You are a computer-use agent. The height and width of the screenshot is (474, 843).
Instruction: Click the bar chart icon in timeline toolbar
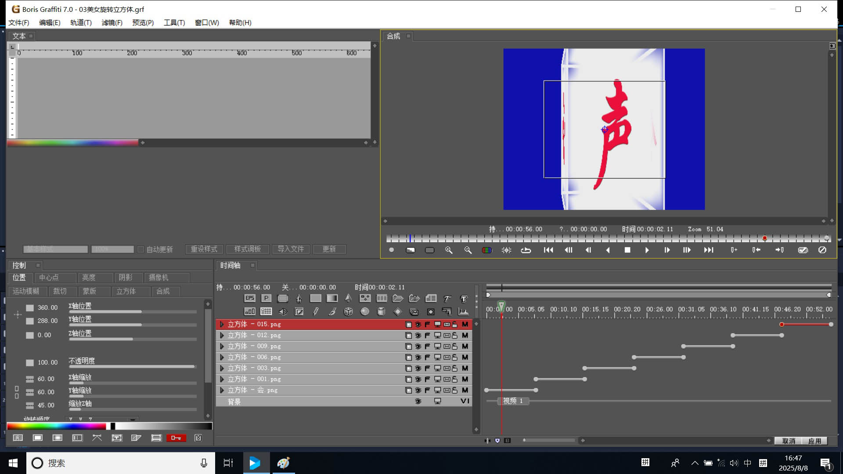[250, 312]
